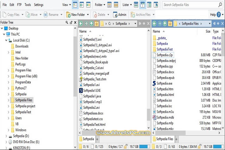Select Softpedia Files in folder tree
The image size is (225, 150).
click(x=22, y=100)
